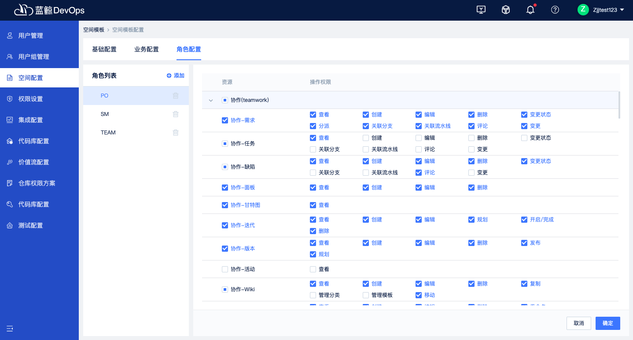Uncheck 分派 for 协作-需求

click(x=313, y=126)
